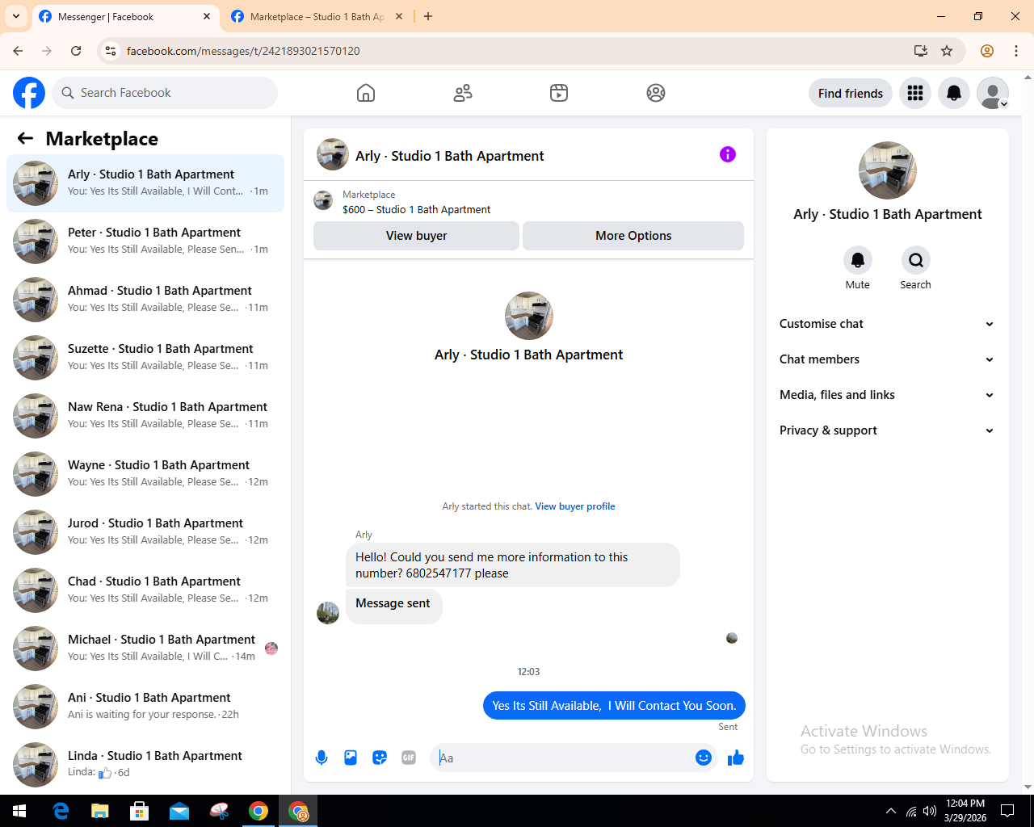1034x827 pixels.
Task: Switch to the Messenger | Facebook tab
Action: (125, 16)
